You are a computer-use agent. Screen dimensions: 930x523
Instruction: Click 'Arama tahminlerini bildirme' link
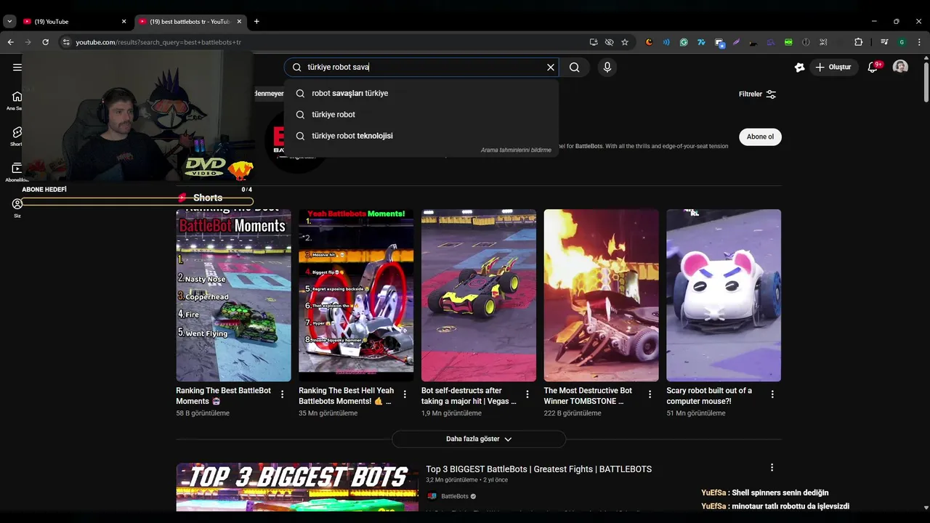click(x=516, y=150)
